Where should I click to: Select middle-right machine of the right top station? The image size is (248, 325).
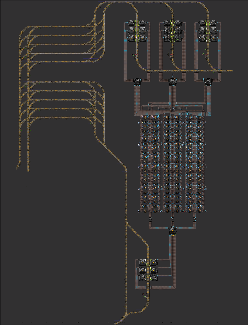pos(213,31)
